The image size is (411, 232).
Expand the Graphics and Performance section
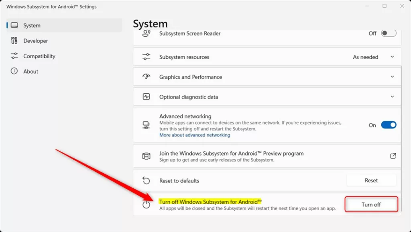pyautogui.click(x=392, y=77)
